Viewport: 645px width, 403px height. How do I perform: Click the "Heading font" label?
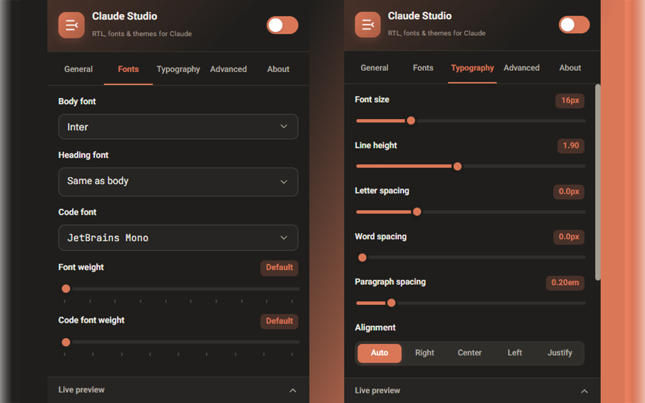point(84,155)
